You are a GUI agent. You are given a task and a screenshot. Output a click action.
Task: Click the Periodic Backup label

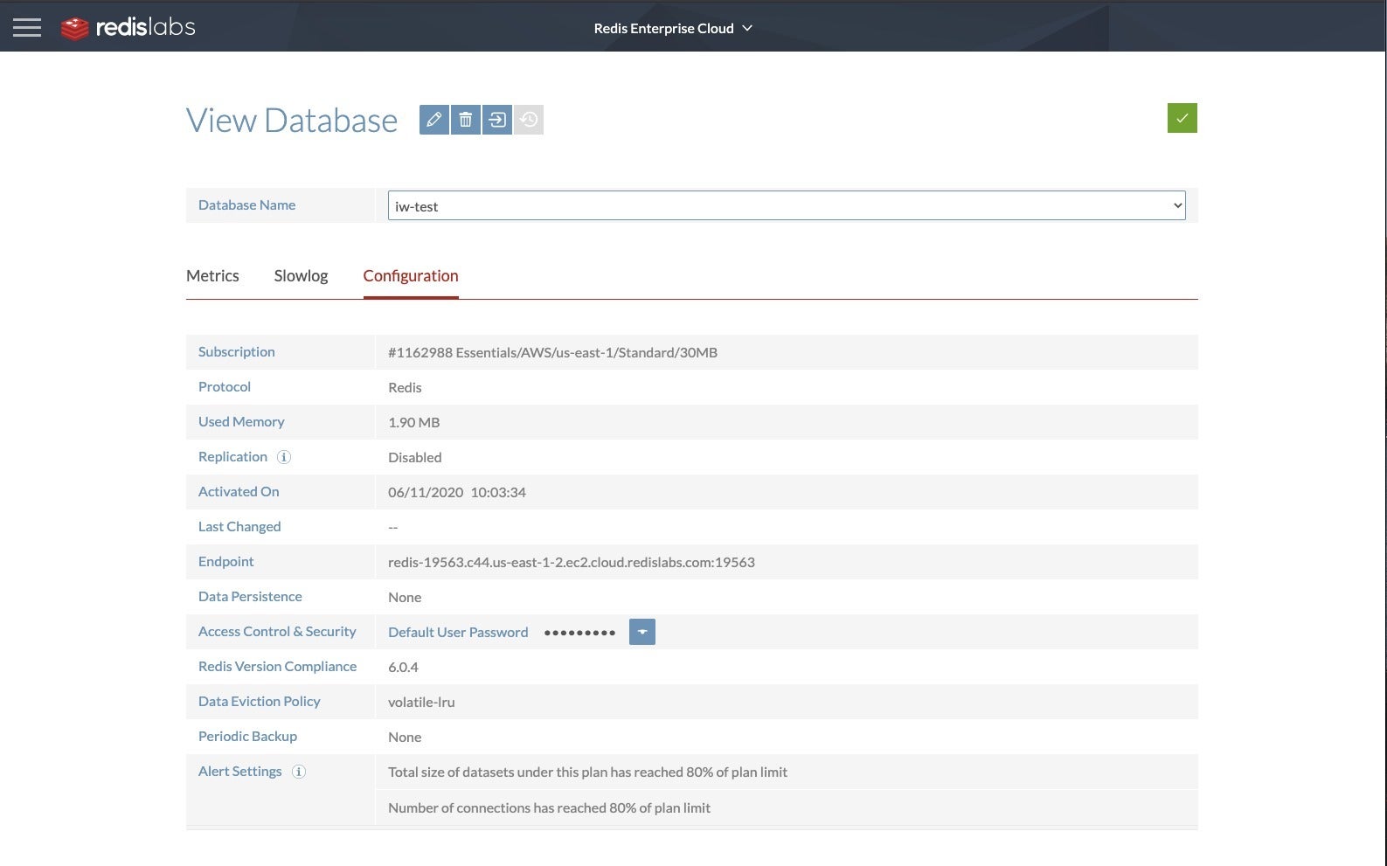click(x=247, y=736)
